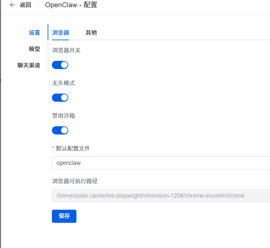The image size is (270, 248).
Task: Switch to the 浏览器 tab
Action: (x=60, y=33)
